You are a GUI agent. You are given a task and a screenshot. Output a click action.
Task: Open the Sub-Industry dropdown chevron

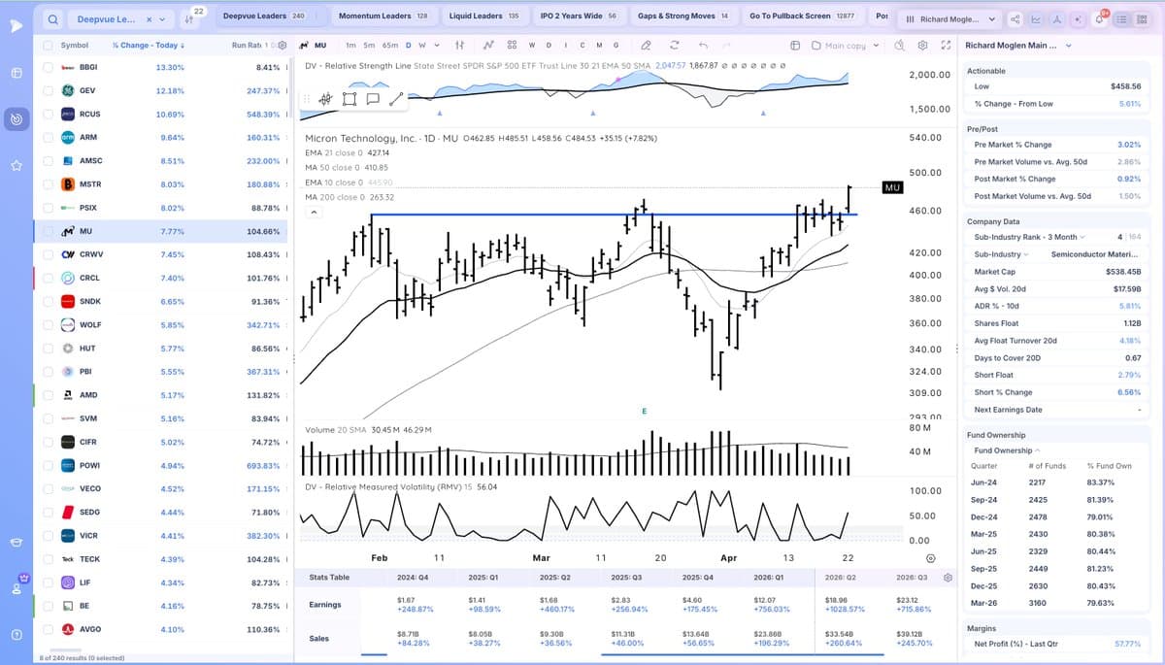[x=1026, y=254]
